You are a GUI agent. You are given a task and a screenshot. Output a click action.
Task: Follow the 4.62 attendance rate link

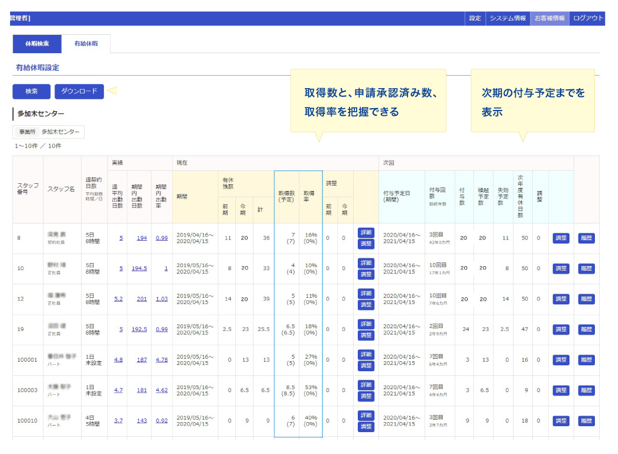[161, 390]
